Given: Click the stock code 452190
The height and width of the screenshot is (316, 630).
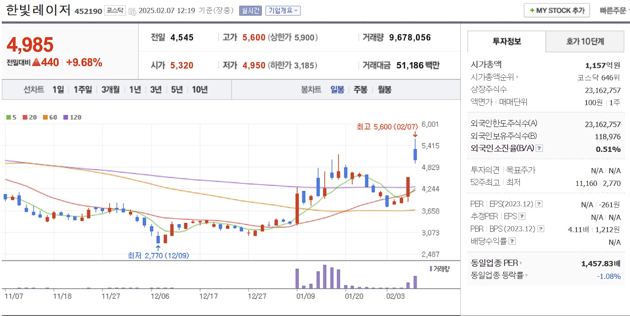Looking at the screenshot, I should [x=88, y=11].
